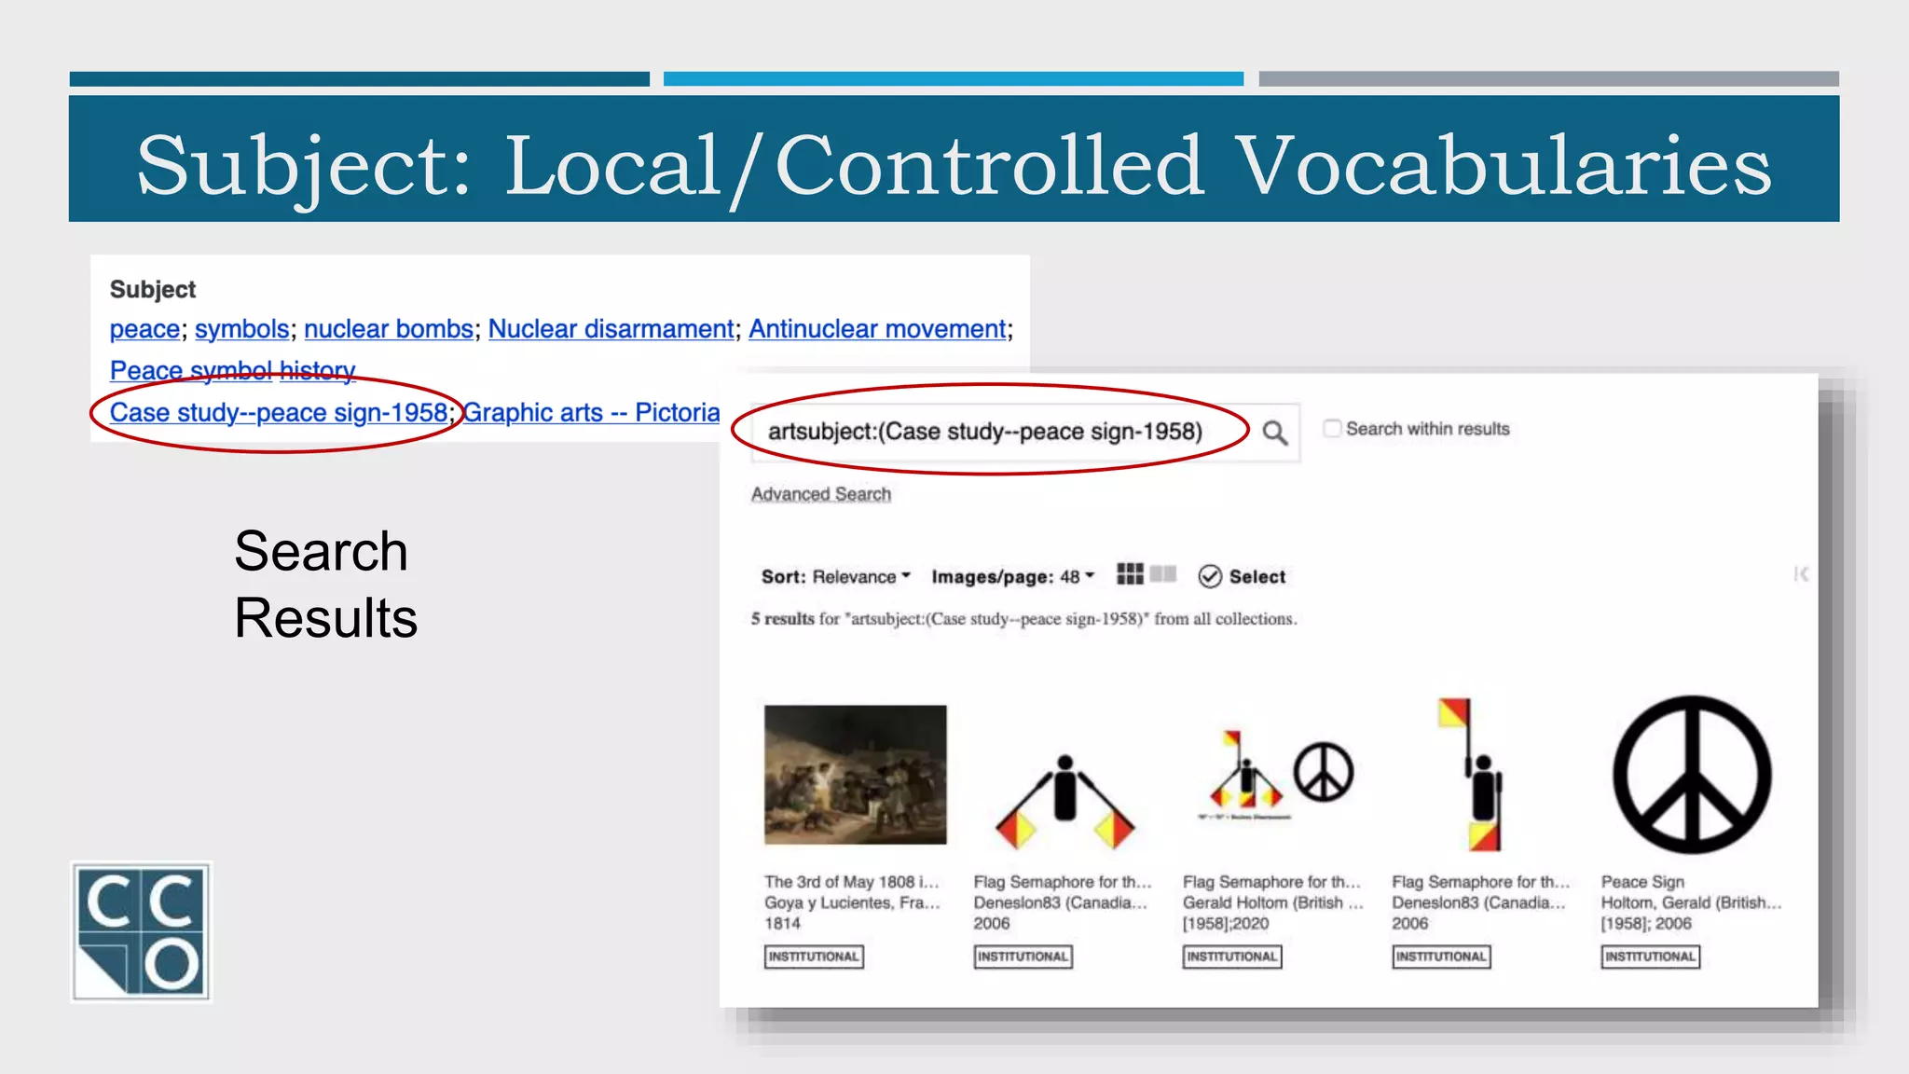Click the '[1958]; 2006' date text
This screenshot has width=1909, height=1074.
(x=1646, y=923)
